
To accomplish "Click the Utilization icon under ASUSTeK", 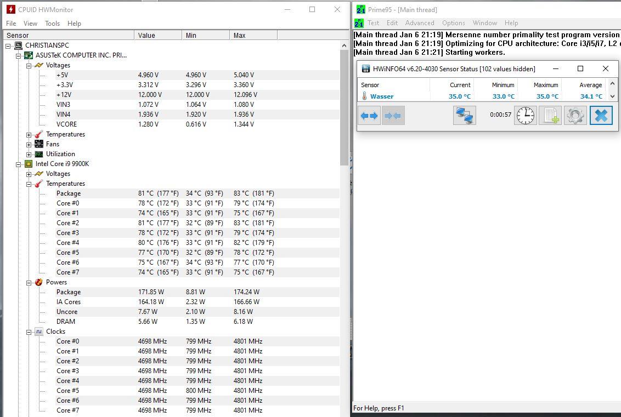I will click(38, 154).
